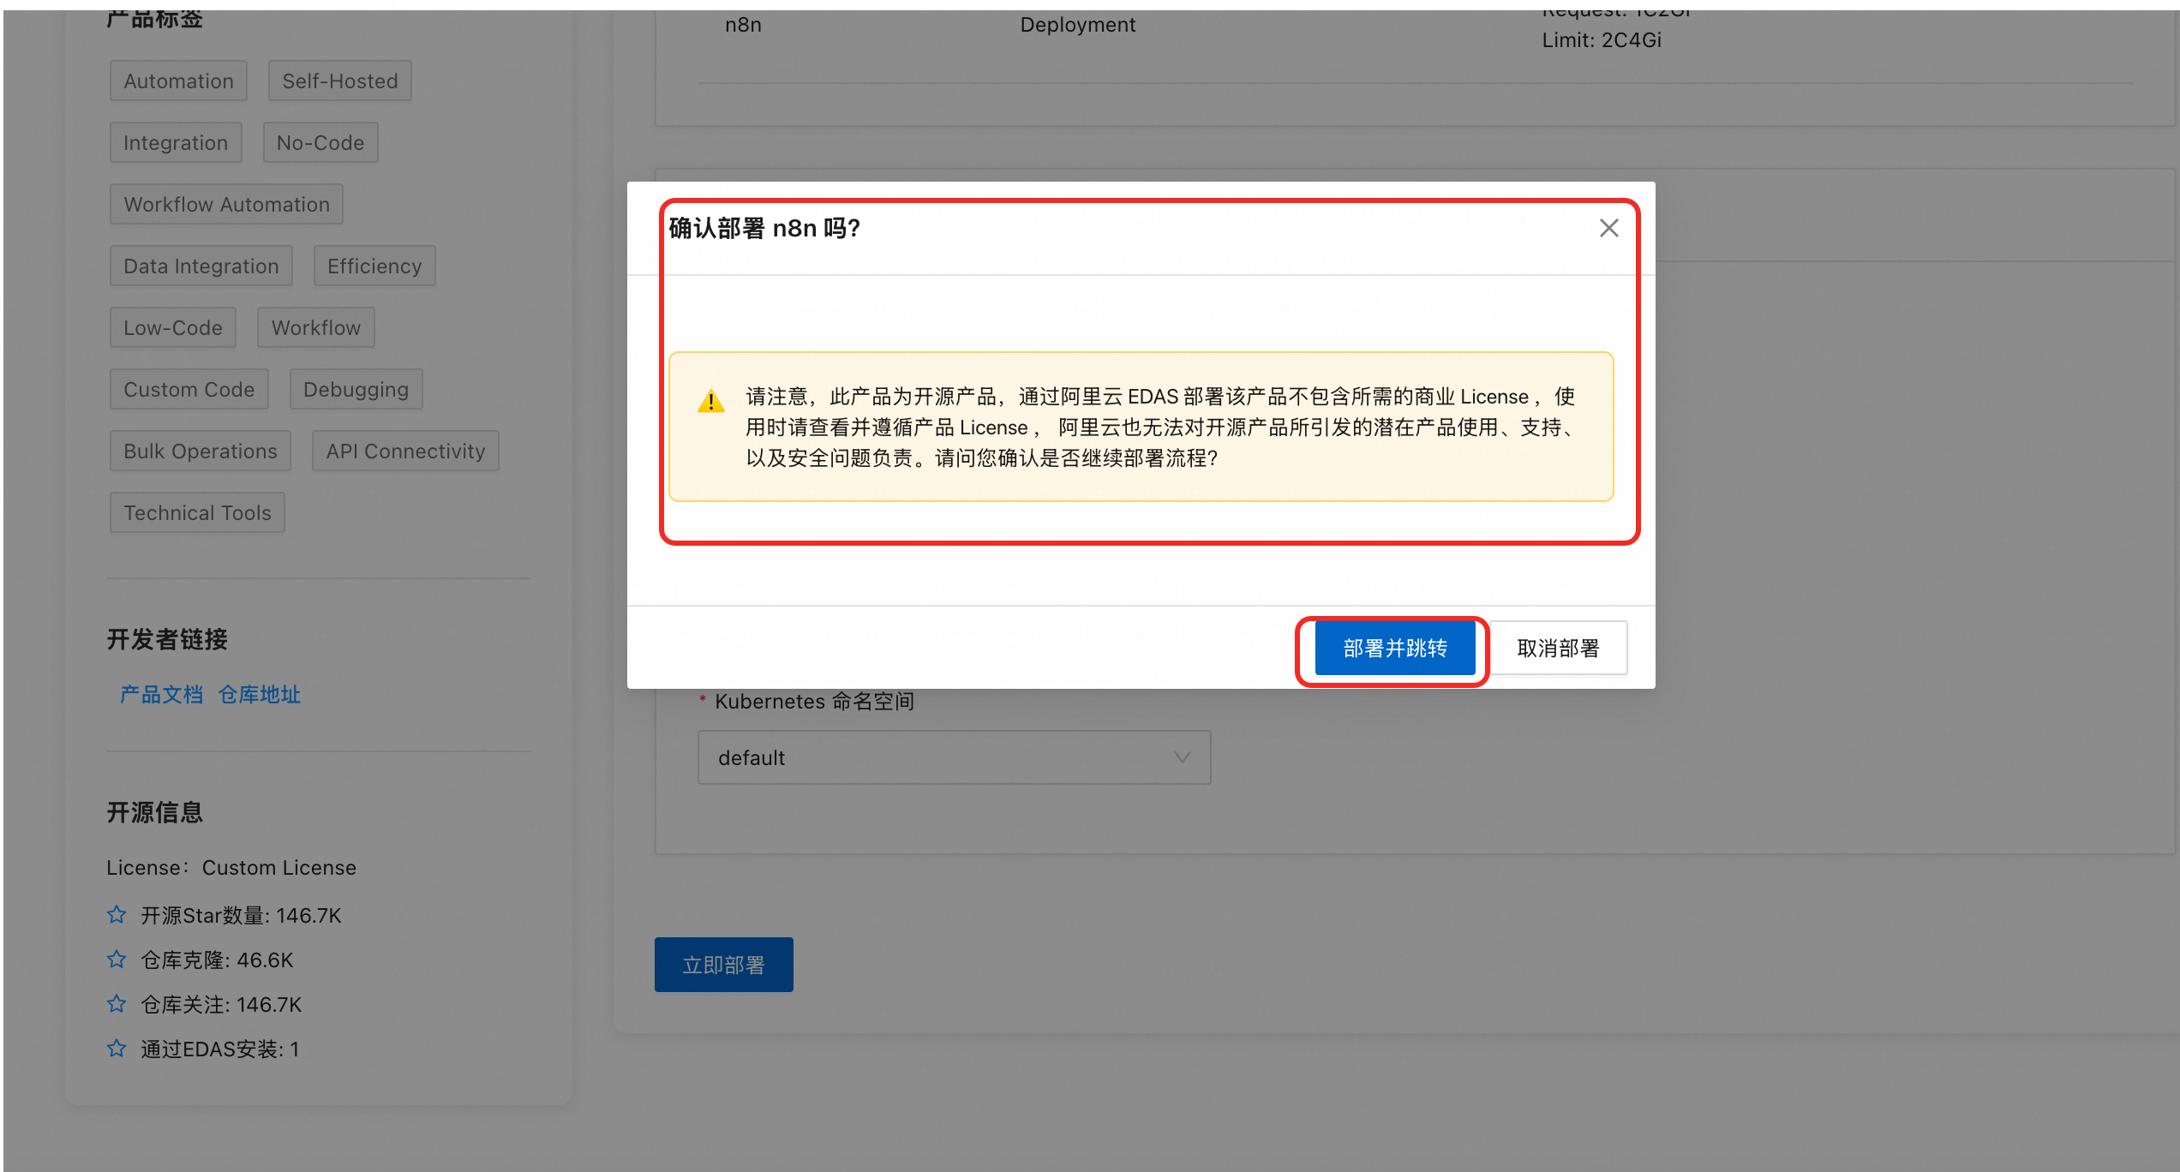Click the 取消部署 cancel button
Viewport: 2180px width, 1172px height.
[1557, 649]
